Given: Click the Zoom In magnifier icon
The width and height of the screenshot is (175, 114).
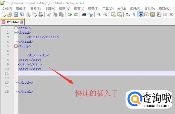Looking at the screenshot, I should point(98,14).
